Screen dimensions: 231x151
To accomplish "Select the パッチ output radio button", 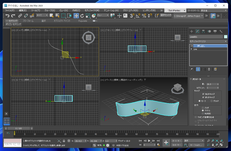I will 203,108.
